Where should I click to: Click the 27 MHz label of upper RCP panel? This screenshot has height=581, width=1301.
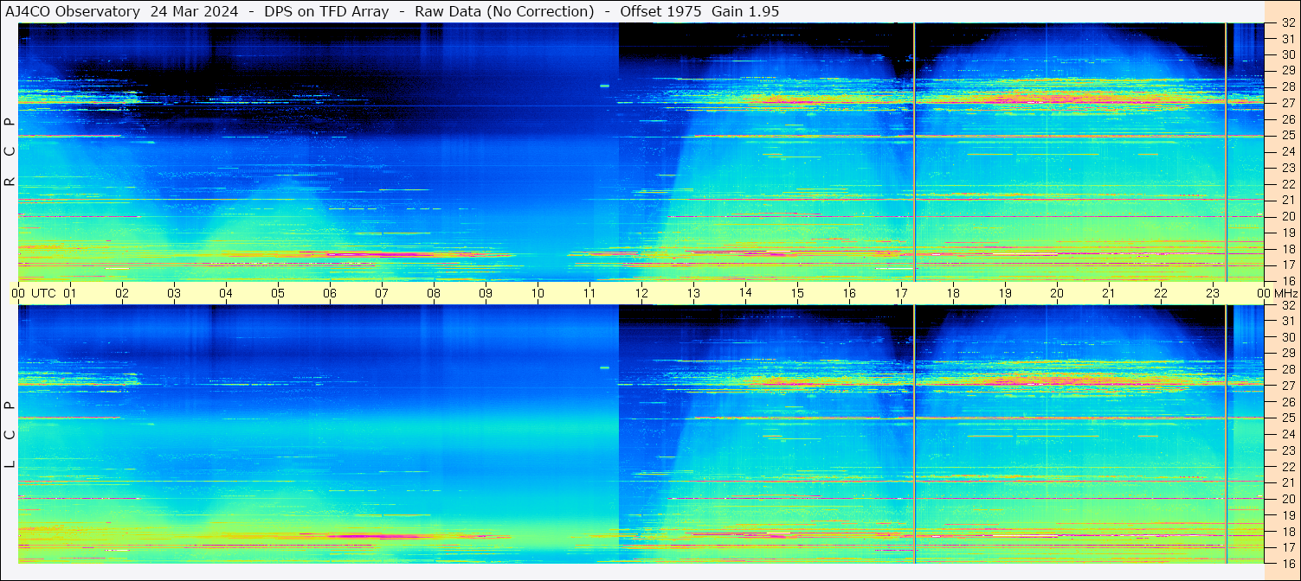[1288, 103]
